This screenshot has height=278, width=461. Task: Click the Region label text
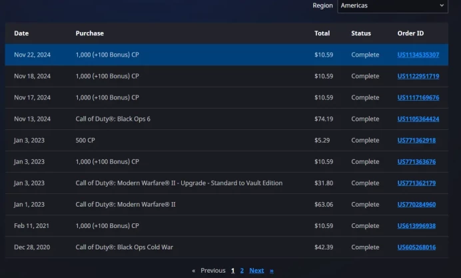tap(322, 5)
